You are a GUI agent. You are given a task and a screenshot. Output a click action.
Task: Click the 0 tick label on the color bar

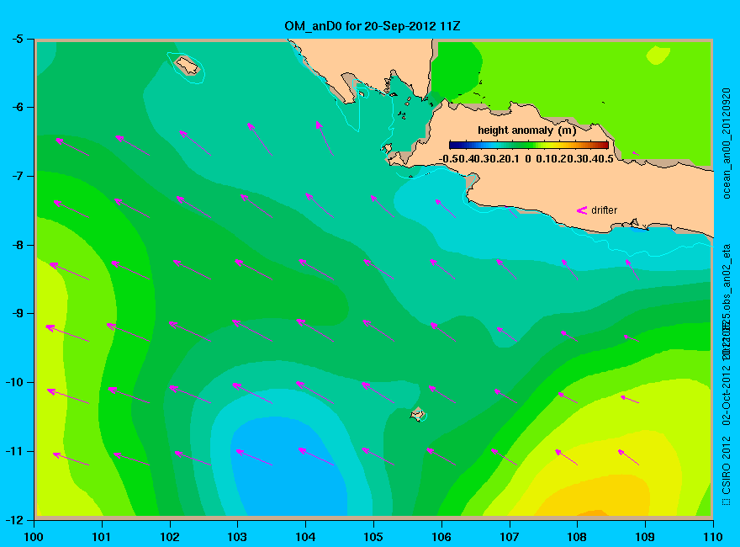click(x=527, y=159)
